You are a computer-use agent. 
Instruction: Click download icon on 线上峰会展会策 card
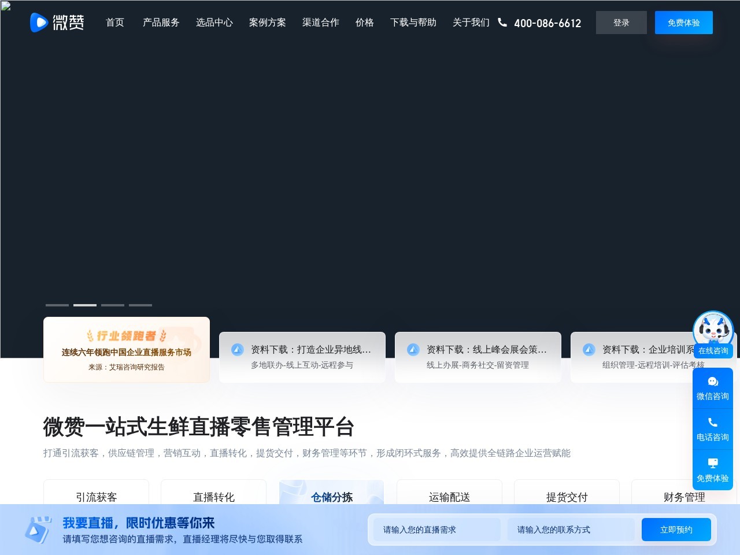point(413,349)
